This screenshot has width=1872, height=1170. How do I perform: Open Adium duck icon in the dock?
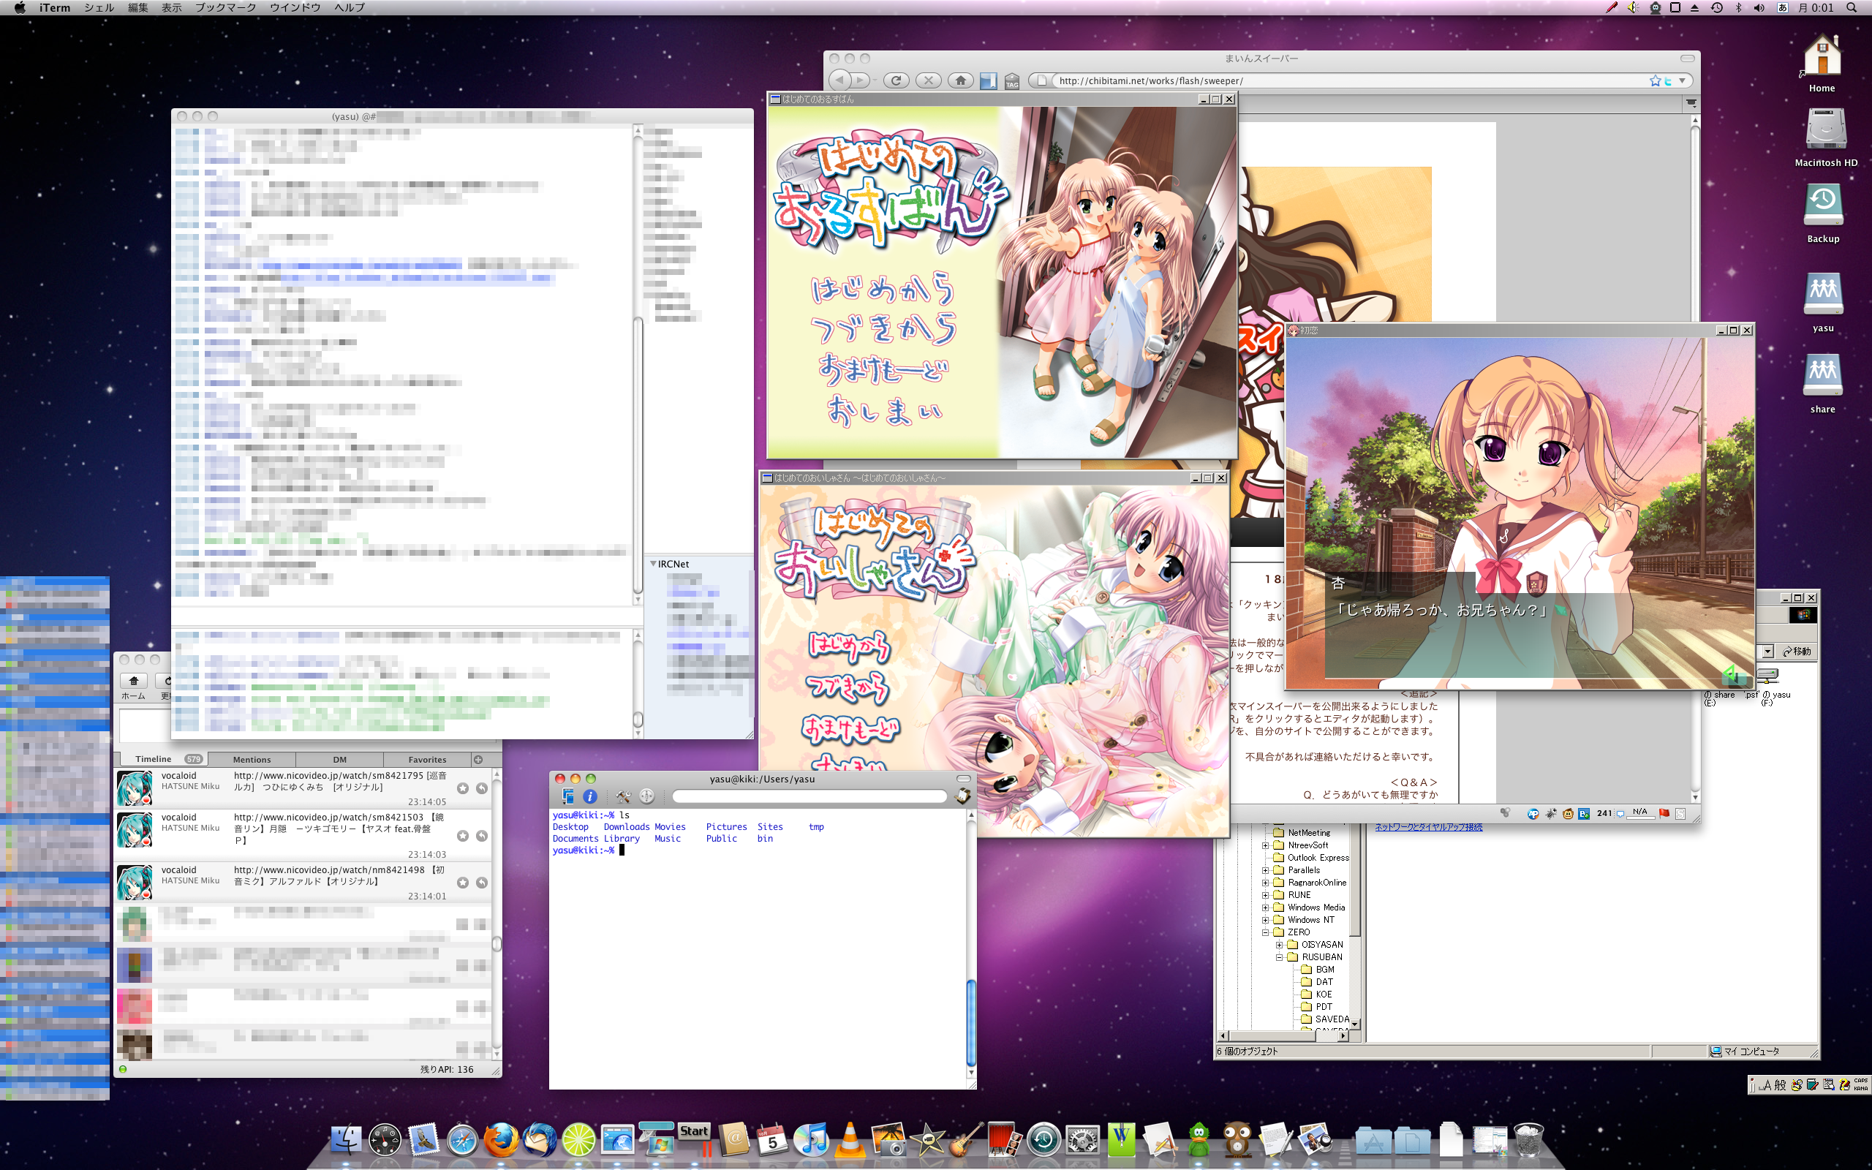[x=1199, y=1140]
